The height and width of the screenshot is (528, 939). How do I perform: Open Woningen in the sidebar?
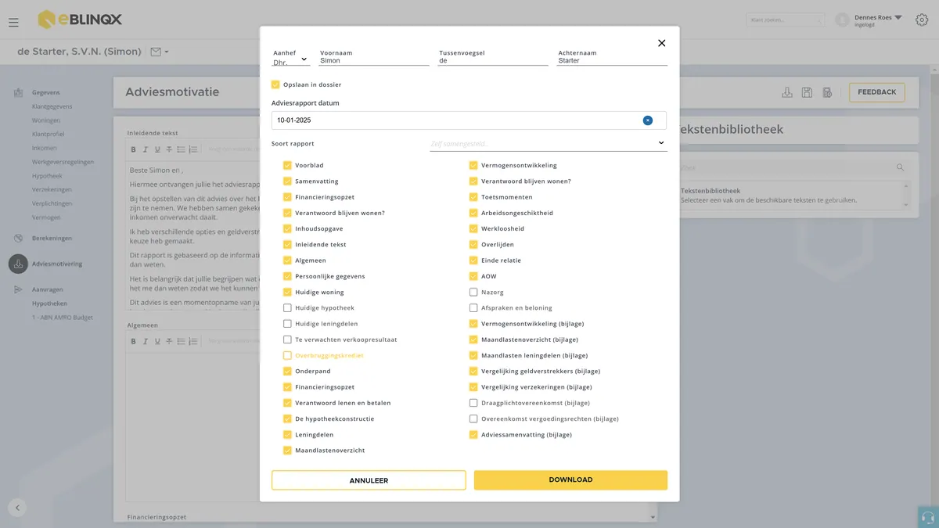[x=46, y=120]
